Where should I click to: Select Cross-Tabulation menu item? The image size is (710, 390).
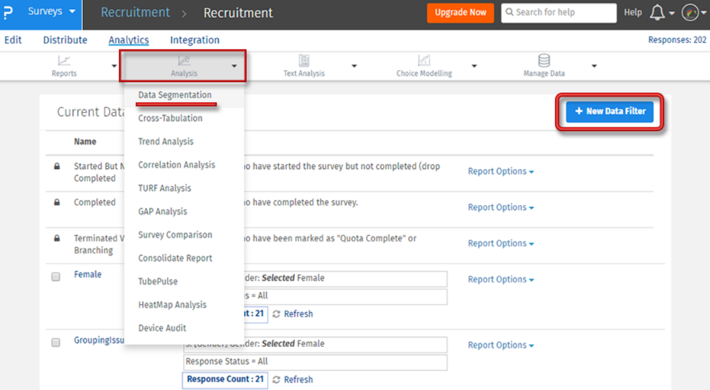(x=170, y=118)
